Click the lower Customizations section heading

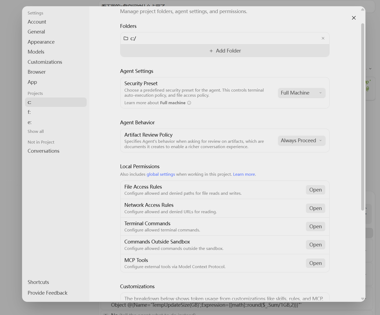[137, 286]
